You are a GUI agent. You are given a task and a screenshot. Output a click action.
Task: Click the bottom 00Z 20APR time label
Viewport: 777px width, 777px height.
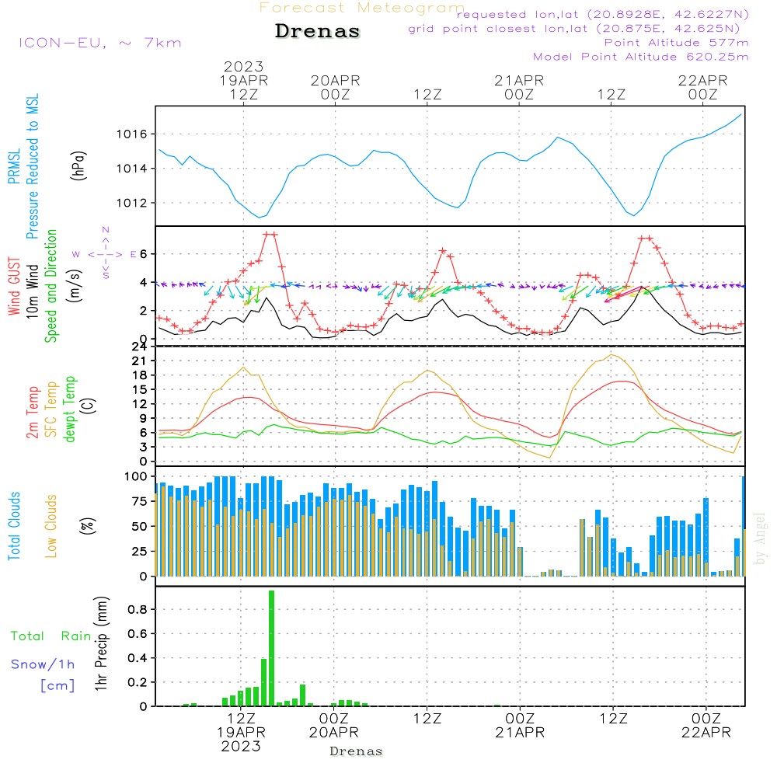click(x=334, y=726)
